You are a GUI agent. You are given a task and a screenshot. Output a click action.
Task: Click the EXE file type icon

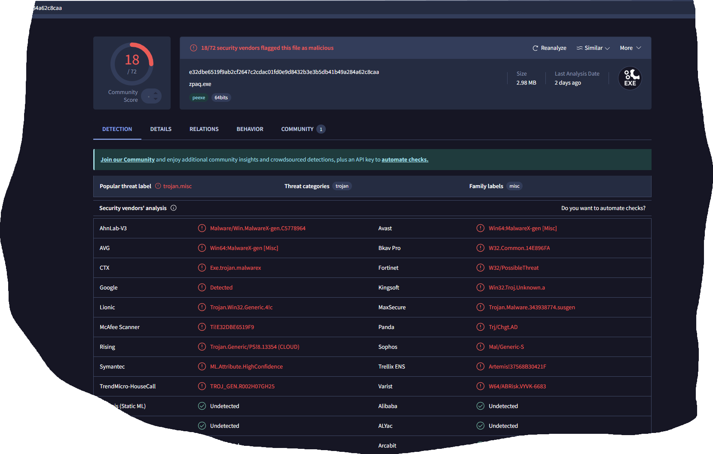[630, 78]
